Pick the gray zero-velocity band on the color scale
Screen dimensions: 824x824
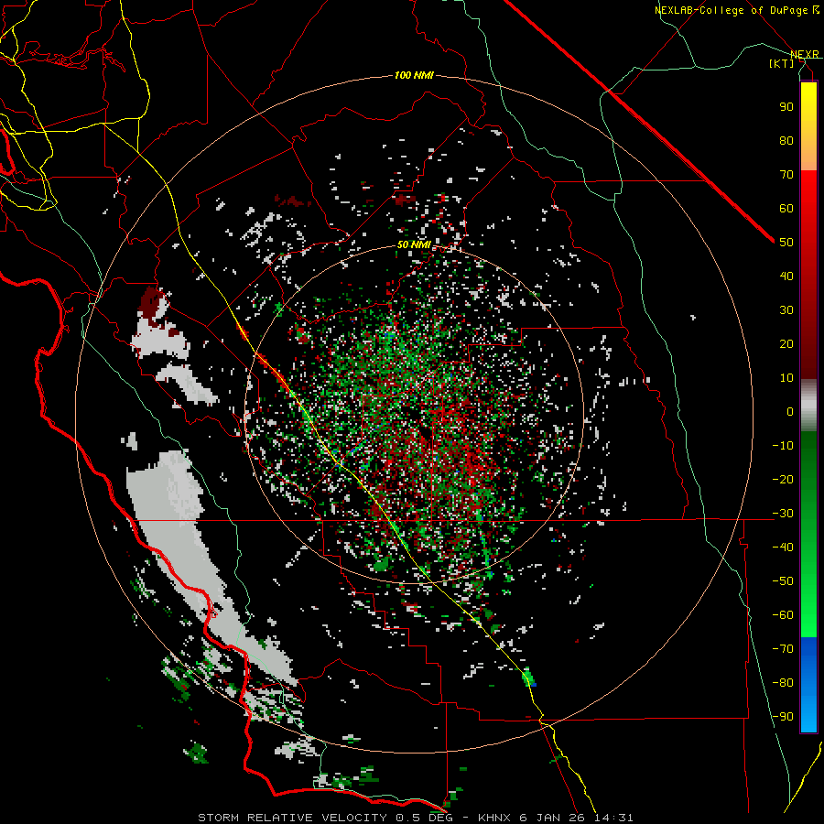click(x=808, y=406)
